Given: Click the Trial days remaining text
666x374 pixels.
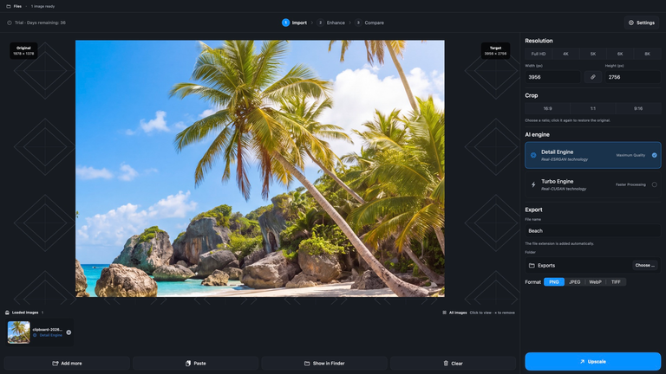Looking at the screenshot, I should [x=40, y=23].
